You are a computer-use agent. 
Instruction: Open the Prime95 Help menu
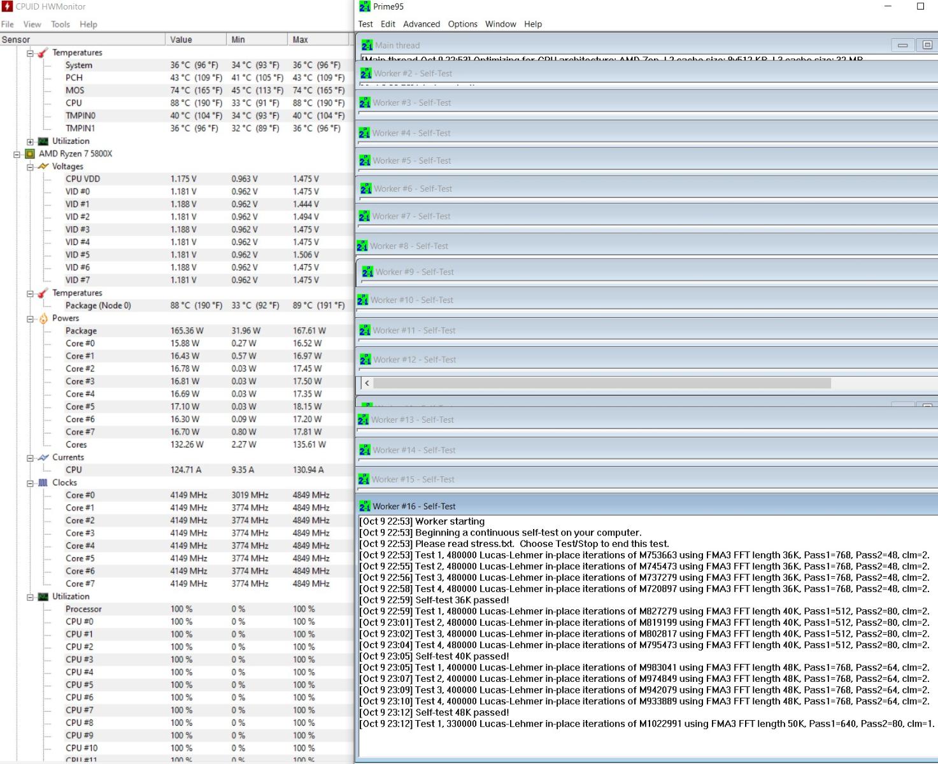pos(533,24)
